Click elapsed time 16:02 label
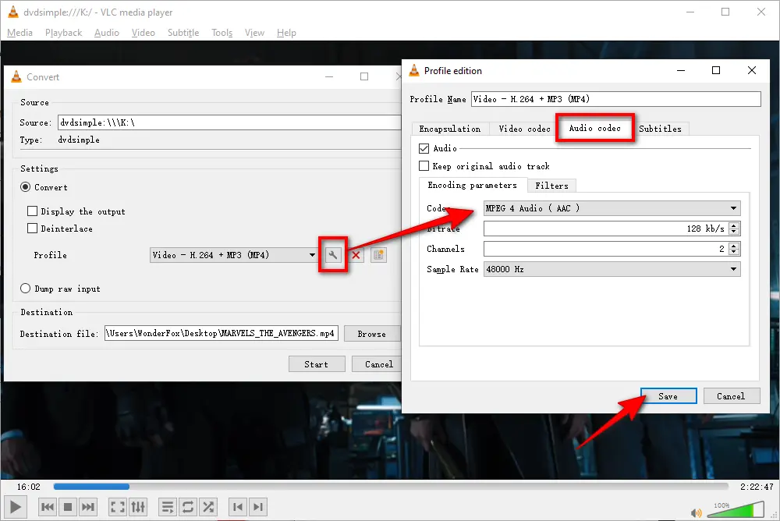 coord(28,487)
